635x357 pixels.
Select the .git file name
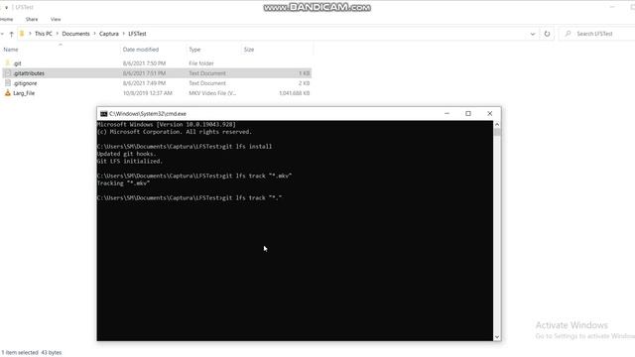17,63
